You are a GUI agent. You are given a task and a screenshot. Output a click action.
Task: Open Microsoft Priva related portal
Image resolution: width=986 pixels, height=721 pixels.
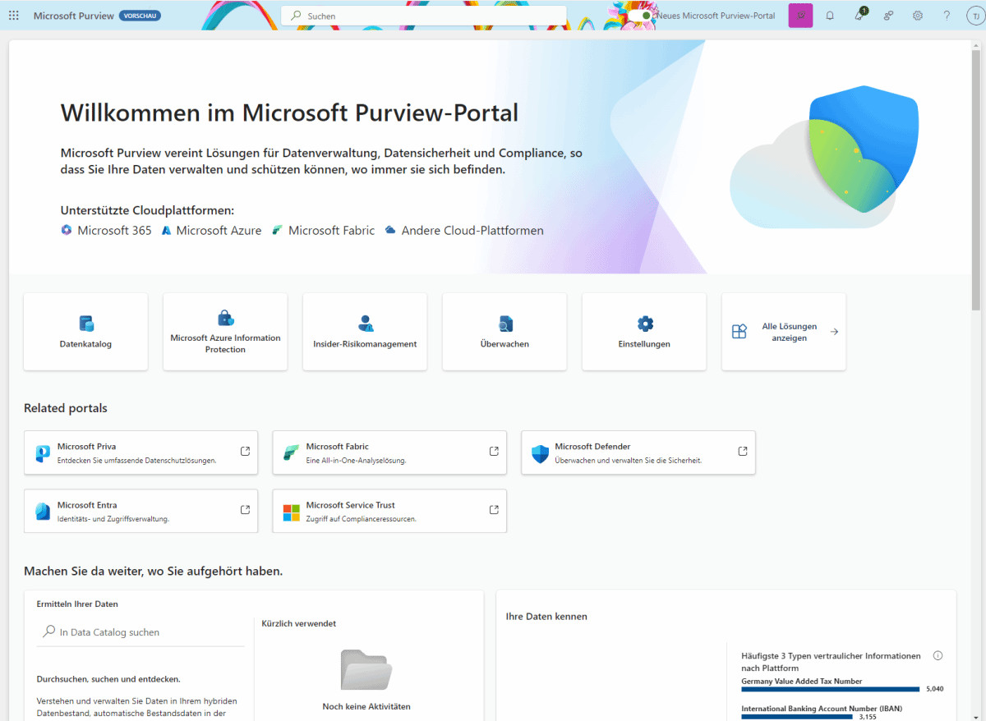140,452
